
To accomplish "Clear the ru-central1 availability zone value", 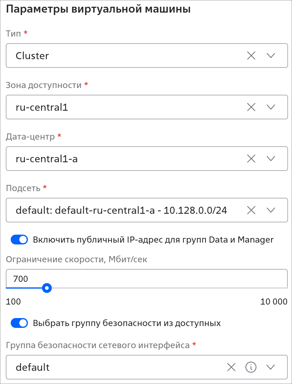I will click(251, 107).
